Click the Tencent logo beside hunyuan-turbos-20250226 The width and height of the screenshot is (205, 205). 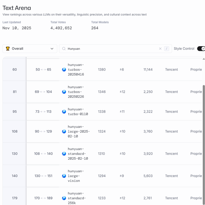click(64, 92)
